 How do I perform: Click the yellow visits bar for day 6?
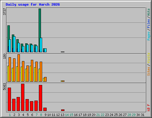tap(30, 74)
